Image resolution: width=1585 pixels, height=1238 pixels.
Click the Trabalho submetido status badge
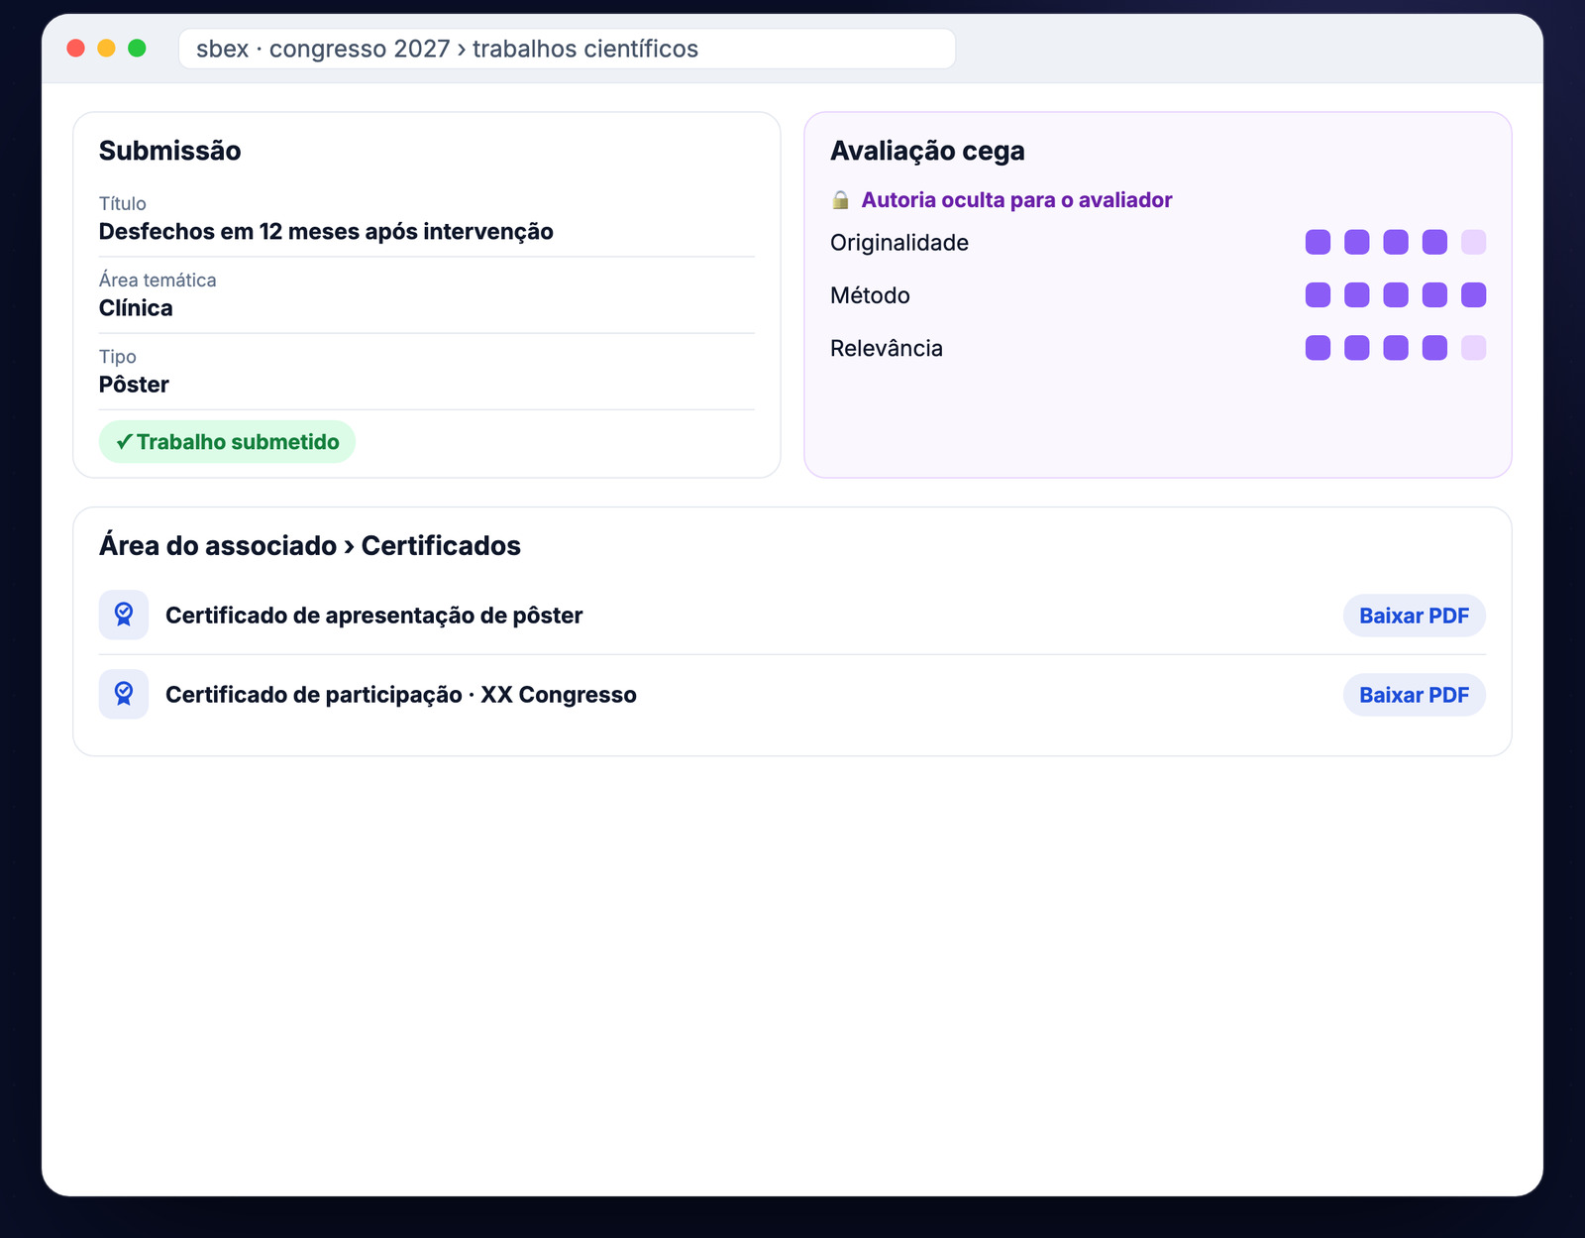click(227, 442)
